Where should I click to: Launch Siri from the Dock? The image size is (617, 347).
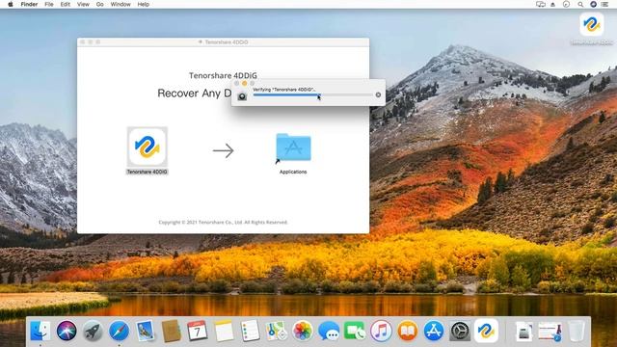67,331
